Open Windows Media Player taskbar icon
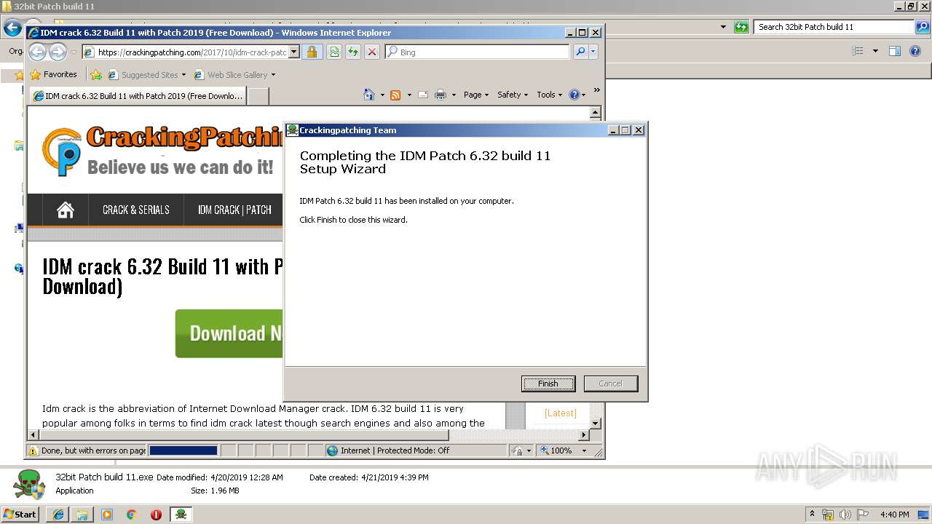932x524 pixels. point(107,514)
